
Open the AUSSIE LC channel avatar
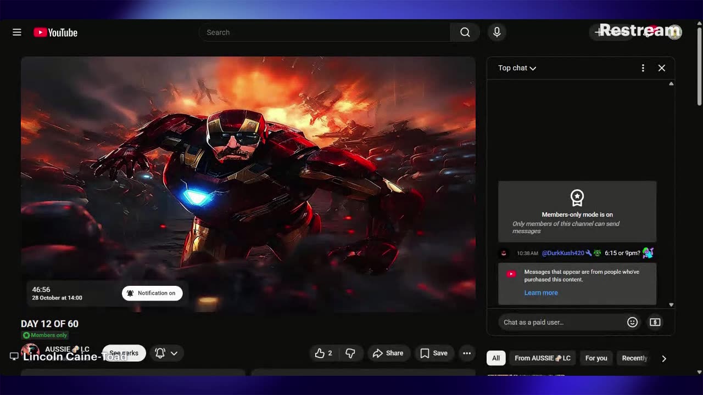[x=30, y=352]
